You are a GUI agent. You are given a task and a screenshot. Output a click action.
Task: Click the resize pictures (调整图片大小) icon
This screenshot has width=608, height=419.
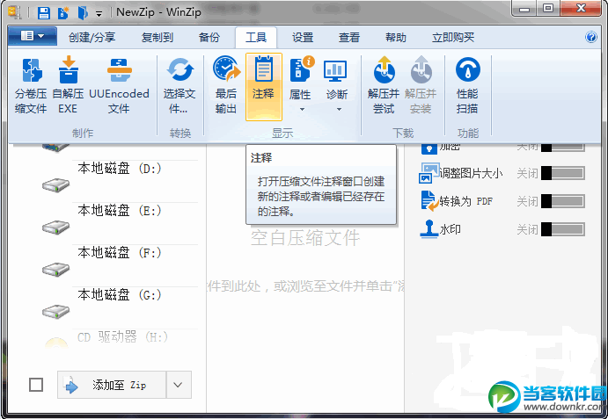click(x=429, y=173)
